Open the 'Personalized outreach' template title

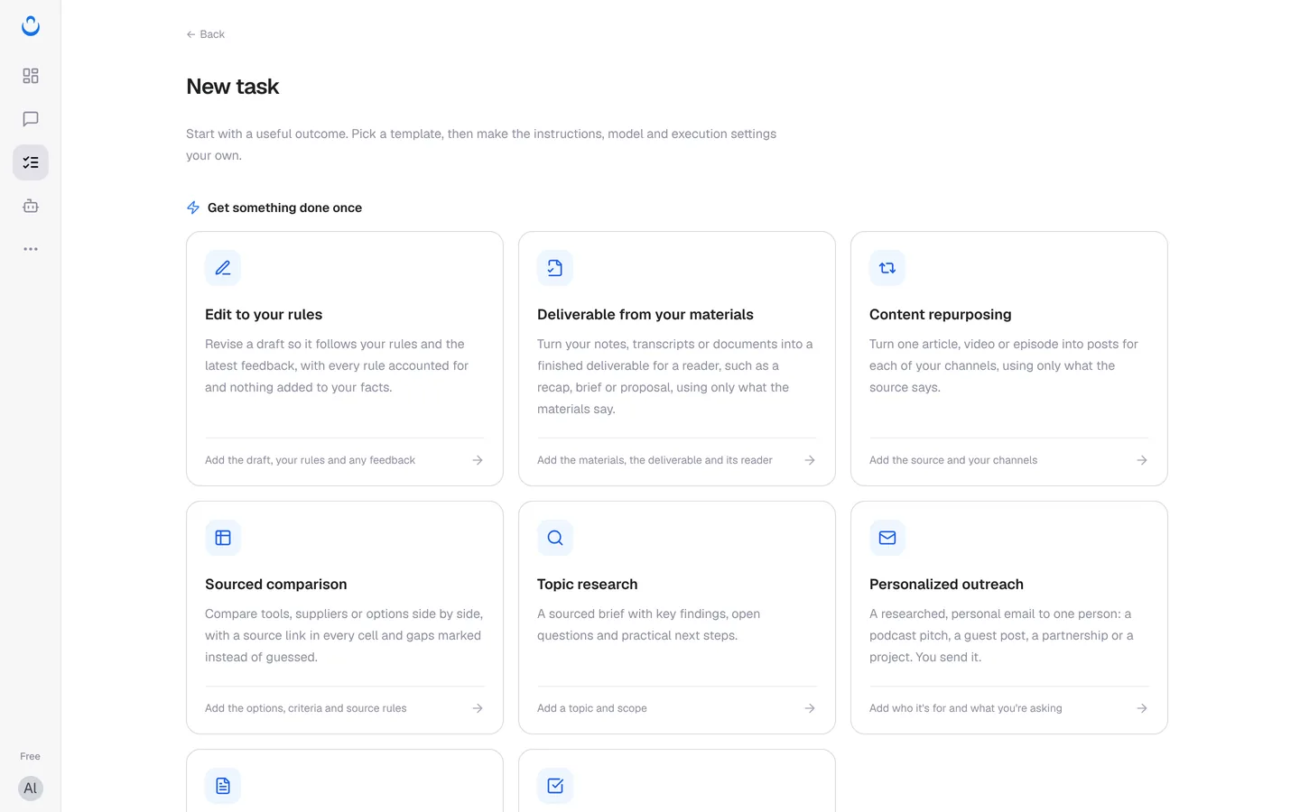(946, 585)
